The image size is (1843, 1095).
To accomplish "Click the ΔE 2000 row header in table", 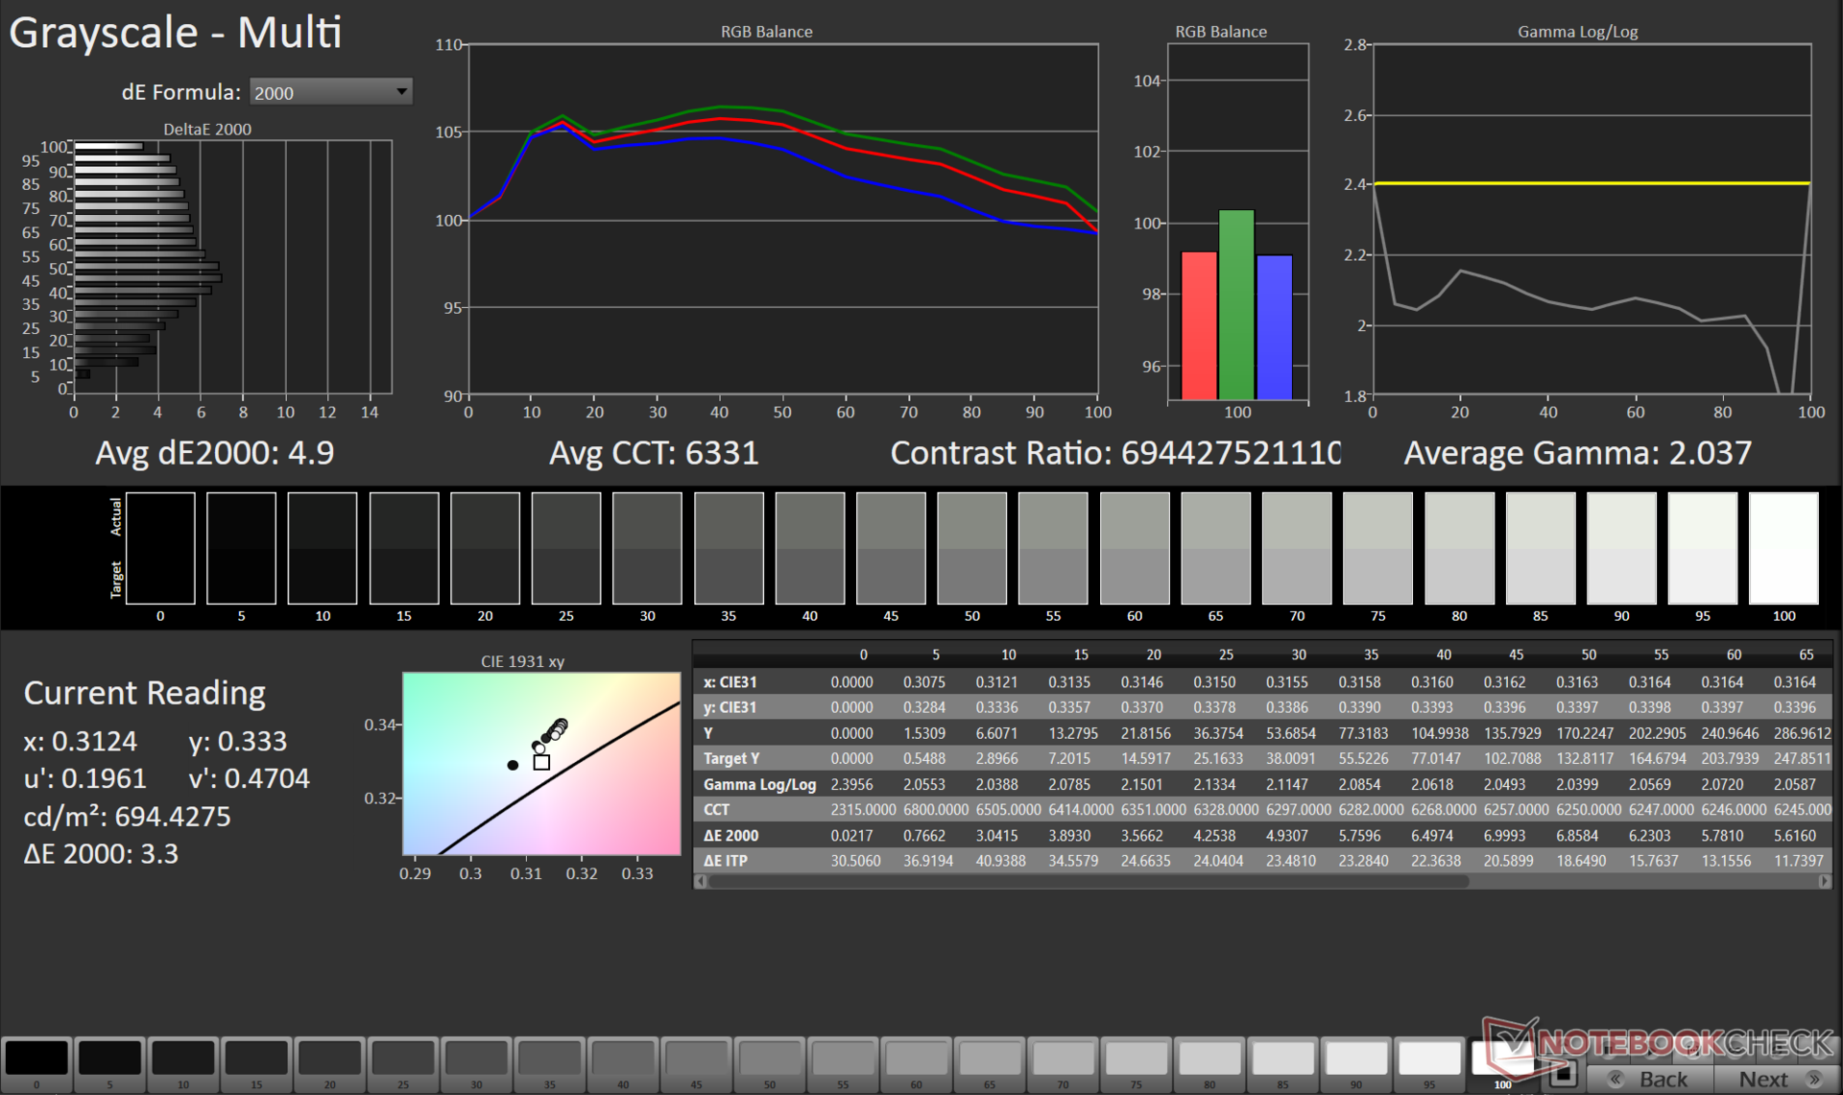I will 731,835.
